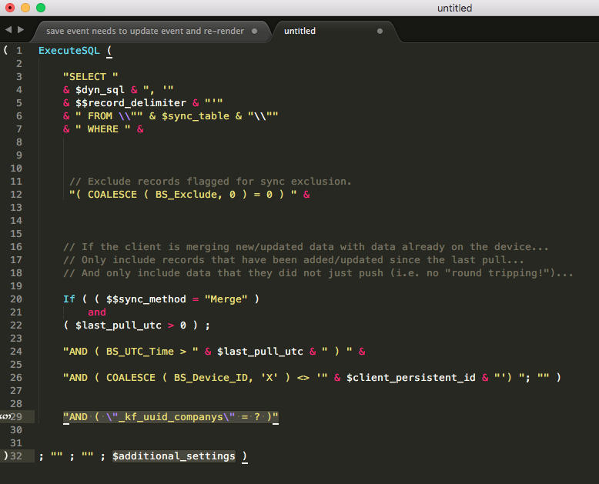Image resolution: width=599 pixels, height=484 pixels.
Task: Click the closing parenthesis on line 32
Action: coord(245,456)
